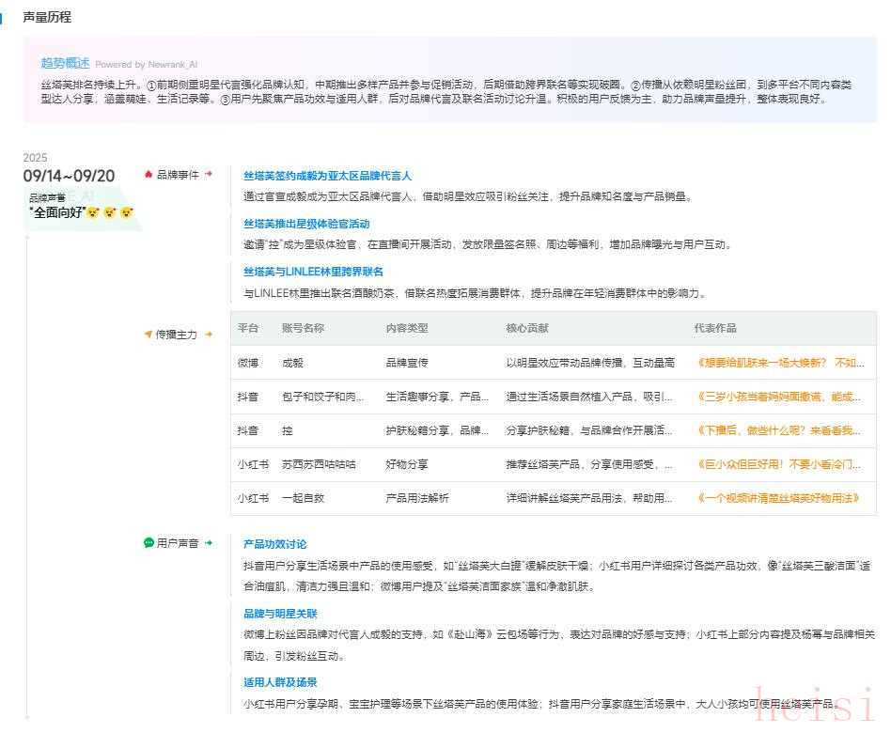Open the work 《下播后,做些什么呢?

pyautogui.click(x=780, y=430)
